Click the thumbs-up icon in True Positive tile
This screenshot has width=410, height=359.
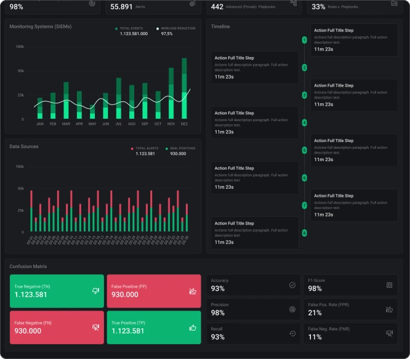tap(193, 328)
